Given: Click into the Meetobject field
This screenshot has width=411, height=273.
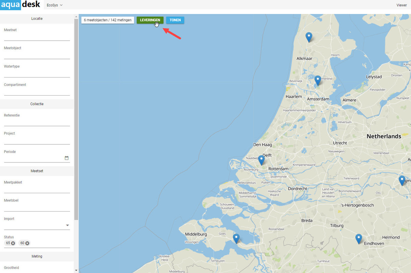Looking at the screenshot, I should point(37,55).
